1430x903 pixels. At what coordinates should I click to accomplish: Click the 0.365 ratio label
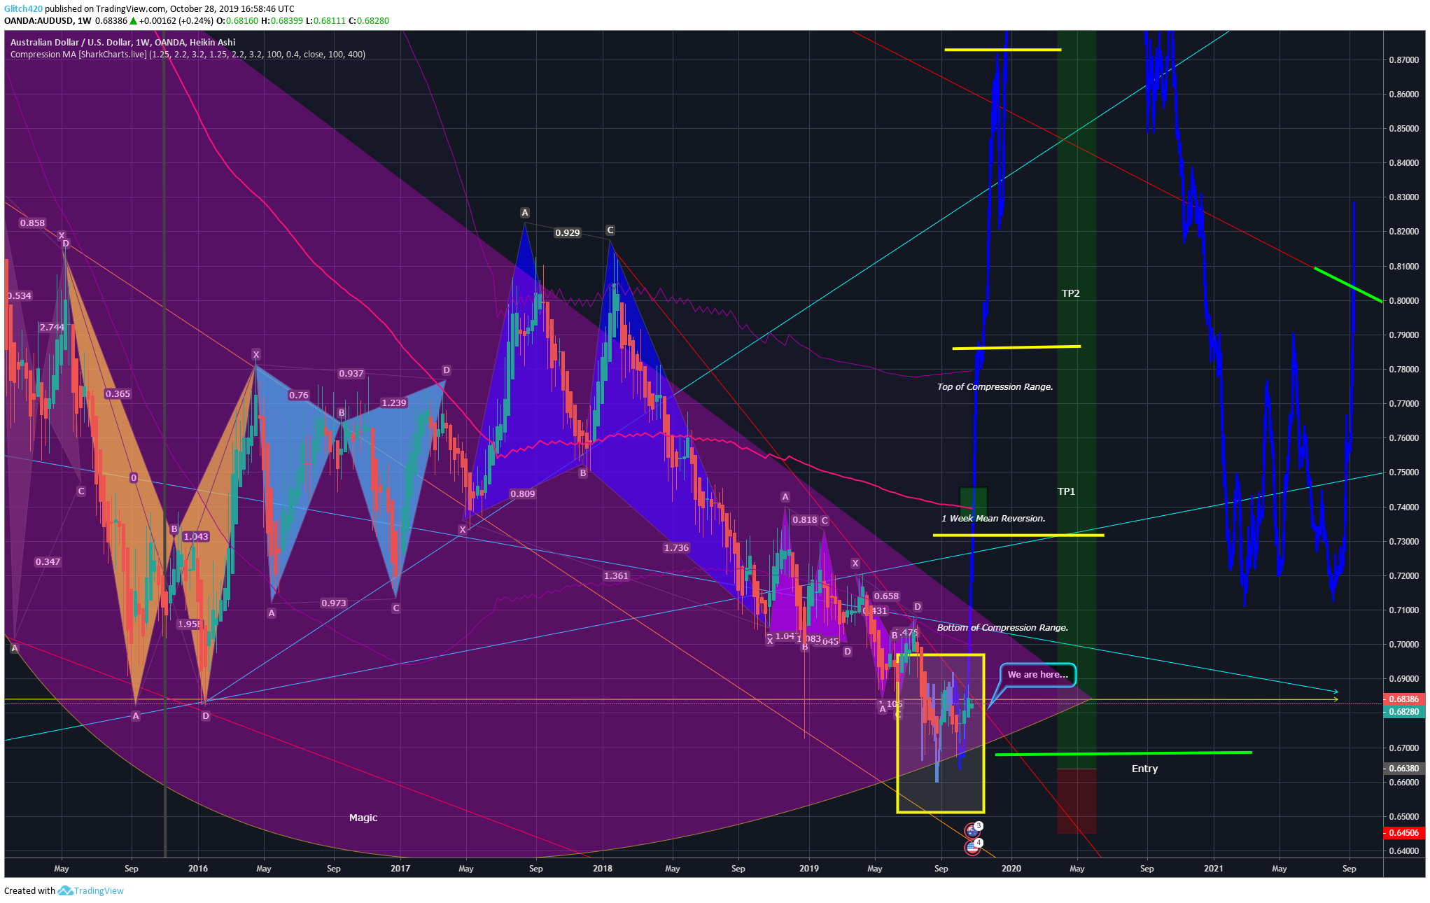(x=118, y=394)
